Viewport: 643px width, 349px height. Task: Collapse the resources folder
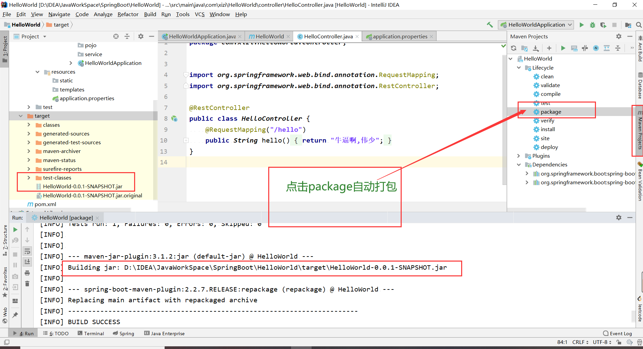pos(37,72)
